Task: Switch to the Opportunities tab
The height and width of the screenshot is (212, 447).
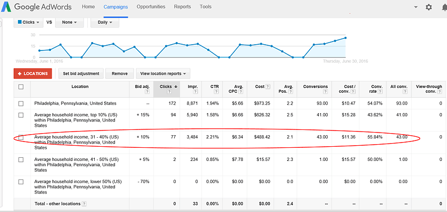Action: [150, 7]
